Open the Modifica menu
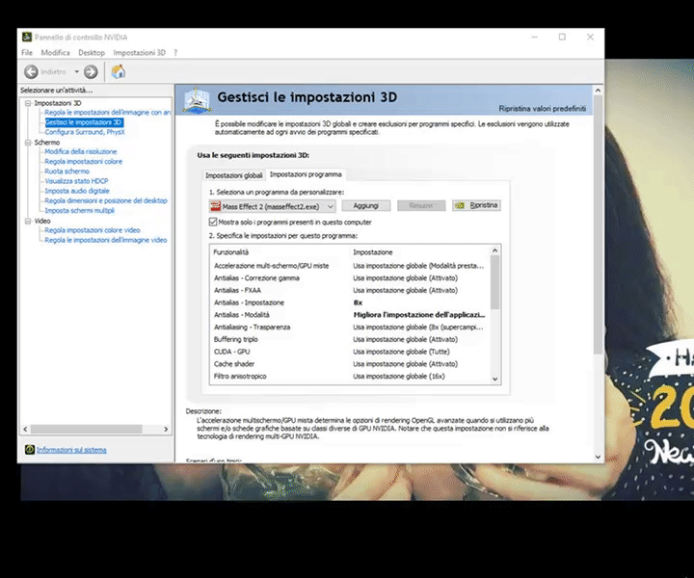Screen dimensions: 694x578 [x=55, y=53]
